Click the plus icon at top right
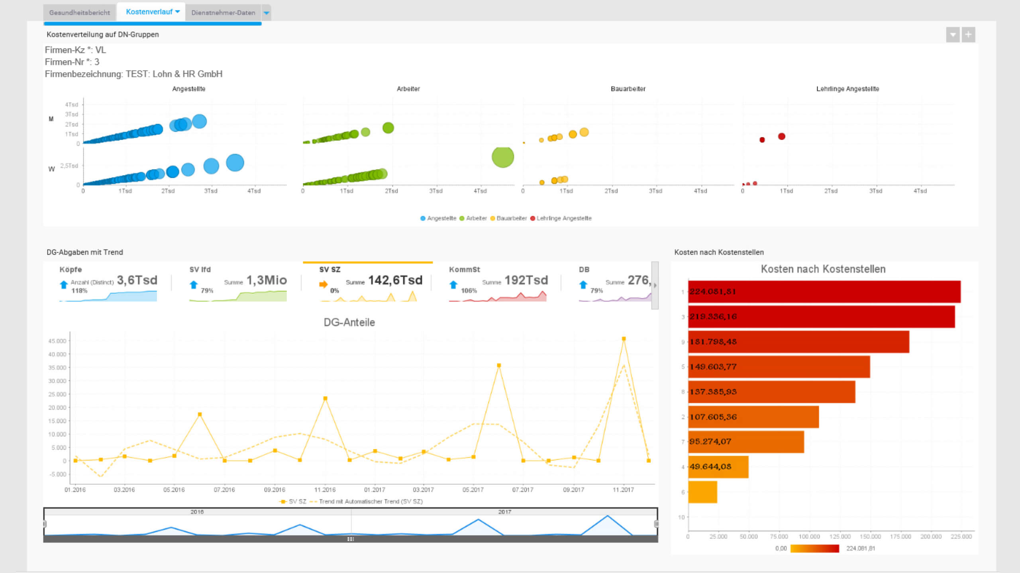Image resolution: width=1020 pixels, height=573 pixels. [968, 35]
